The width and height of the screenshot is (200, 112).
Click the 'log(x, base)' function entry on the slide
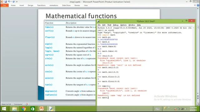tap(52, 51)
